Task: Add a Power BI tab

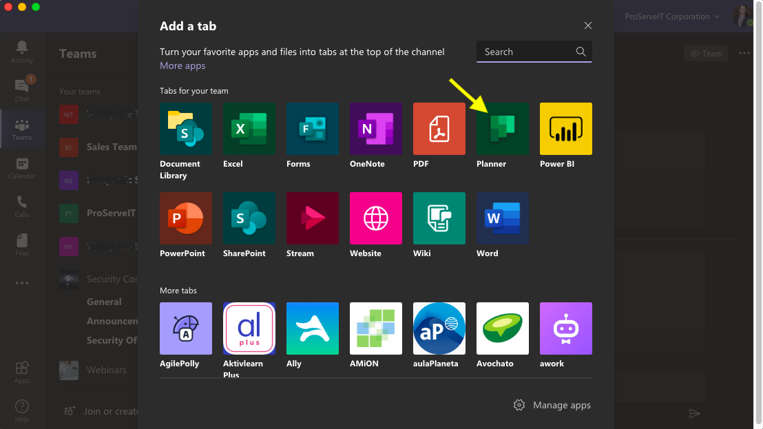Action: [x=565, y=129]
